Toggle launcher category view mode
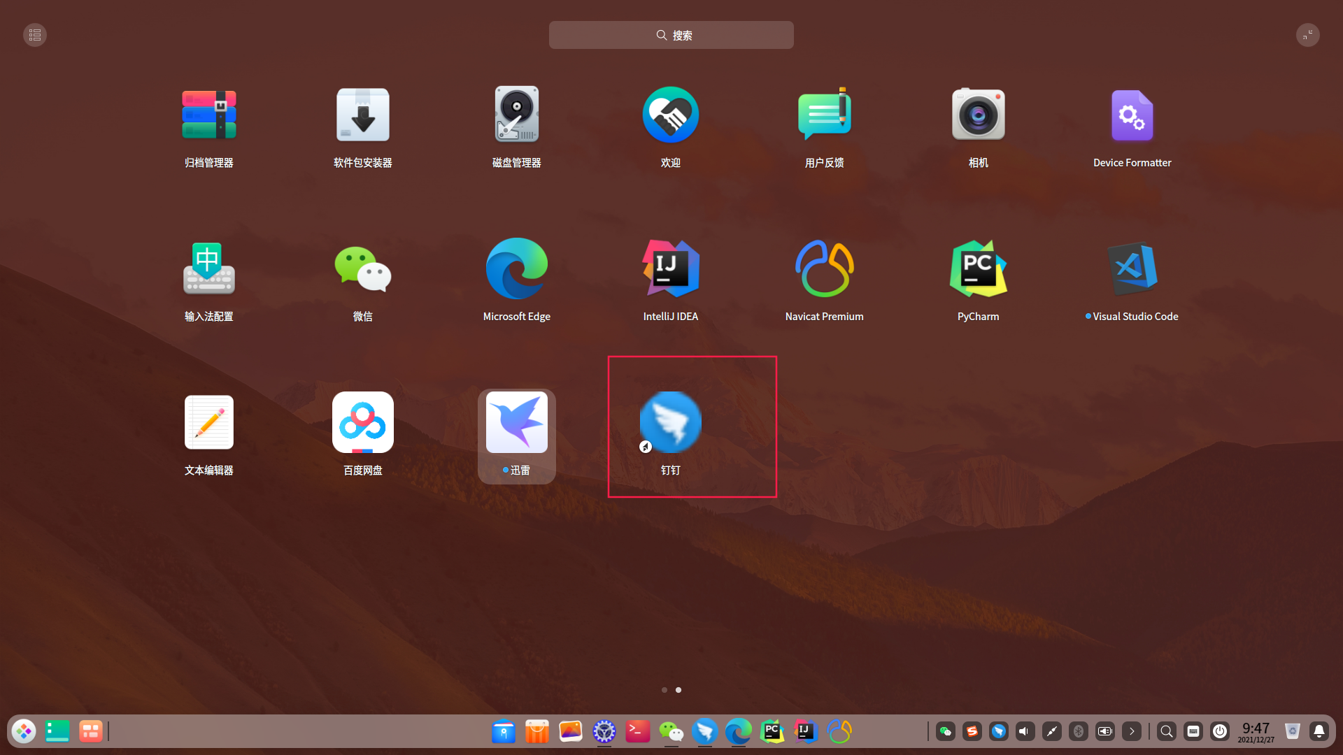 pos(35,35)
